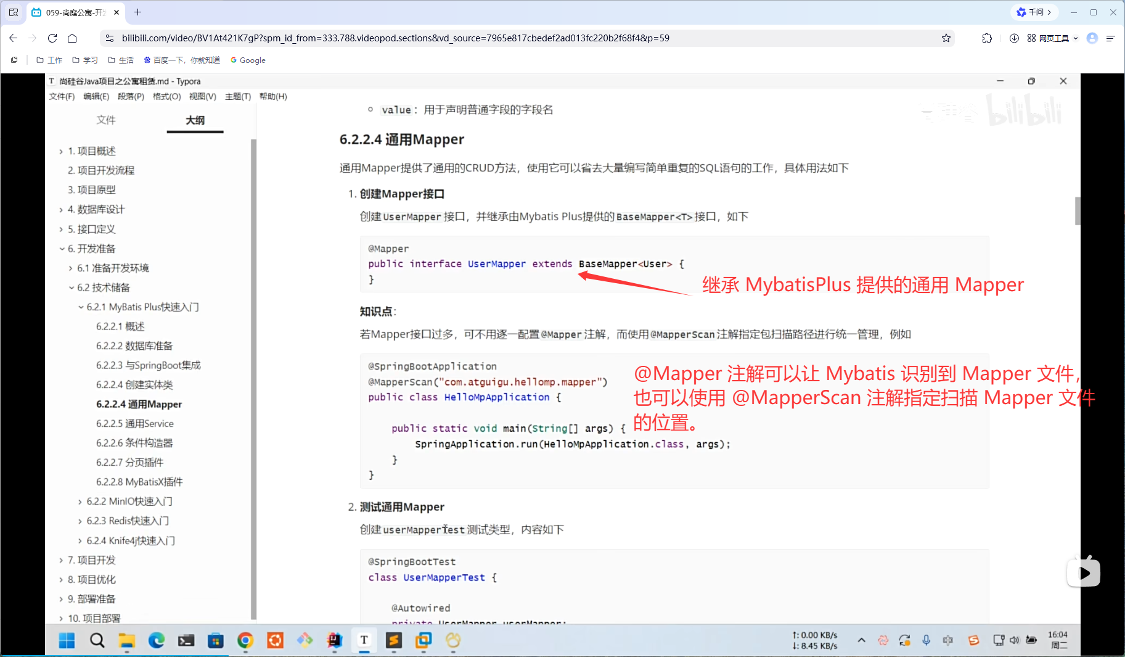Viewport: 1125px width, 657px height.
Task: Click the microphone icon in system tray
Action: [926, 640]
